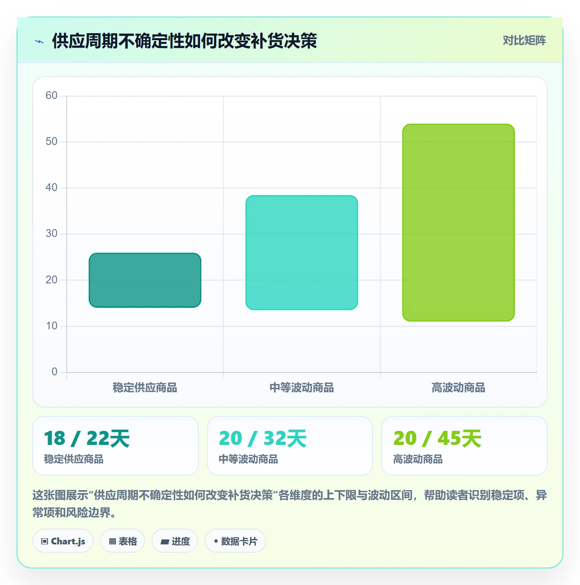Click the diamond icon in the 数据卡片 chip

[x=216, y=541]
